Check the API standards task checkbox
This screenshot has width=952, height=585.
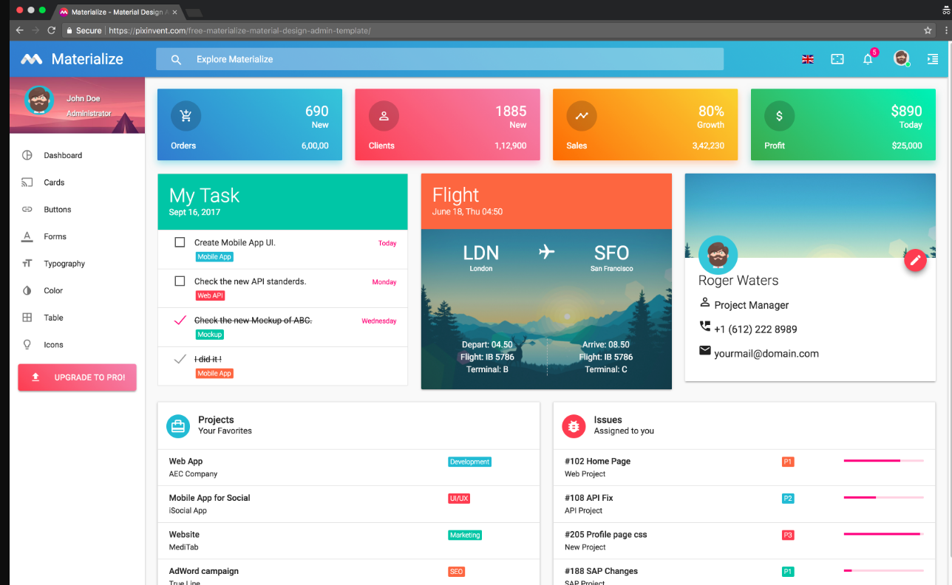(x=179, y=281)
